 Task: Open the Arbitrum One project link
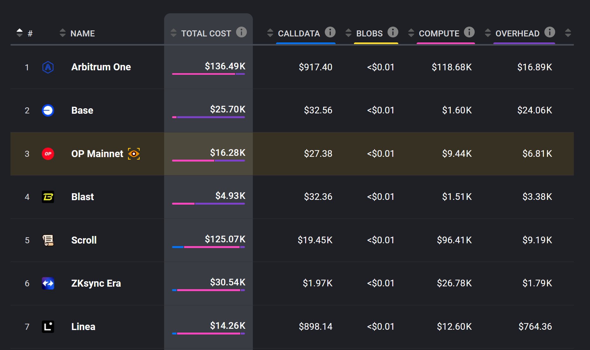tap(101, 67)
